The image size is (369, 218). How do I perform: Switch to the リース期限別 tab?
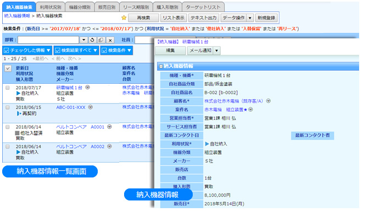coord(136,7)
